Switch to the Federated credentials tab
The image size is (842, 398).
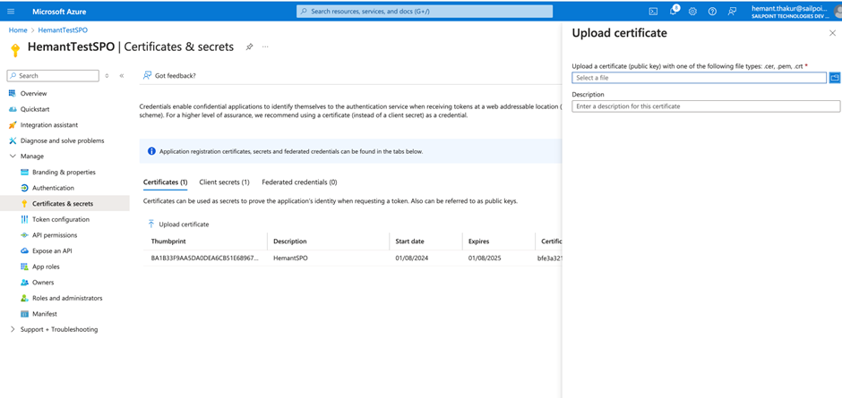point(299,182)
